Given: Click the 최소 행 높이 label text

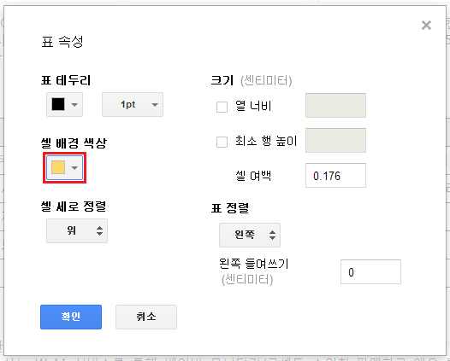Looking at the screenshot, I should (266, 141).
